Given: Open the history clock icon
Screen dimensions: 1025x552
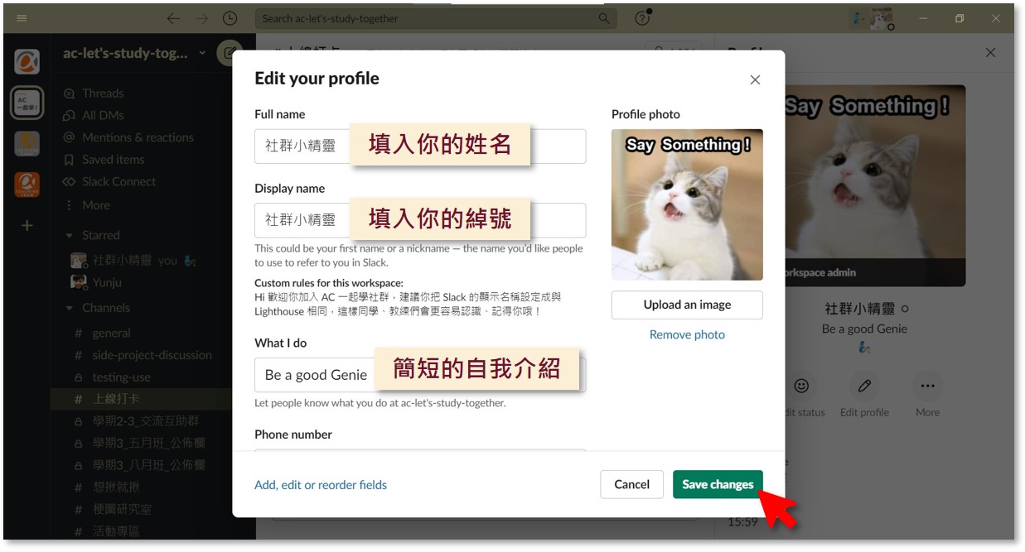Looking at the screenshot, I should point(230,18).
